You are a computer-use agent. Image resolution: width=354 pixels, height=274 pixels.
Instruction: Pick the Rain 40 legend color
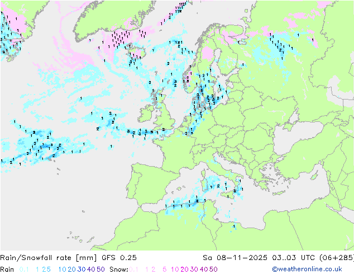[91, 270]
